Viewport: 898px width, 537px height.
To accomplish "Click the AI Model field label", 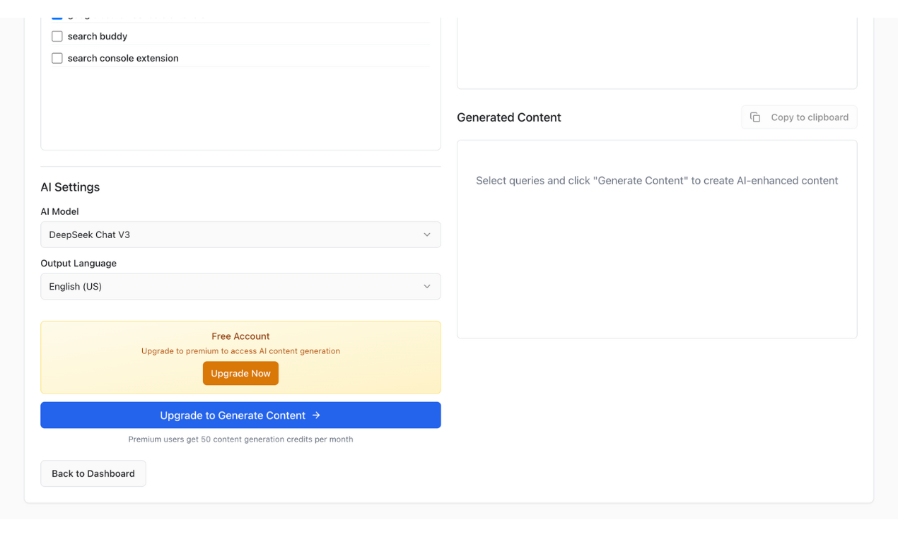I will tap(59, 211).
